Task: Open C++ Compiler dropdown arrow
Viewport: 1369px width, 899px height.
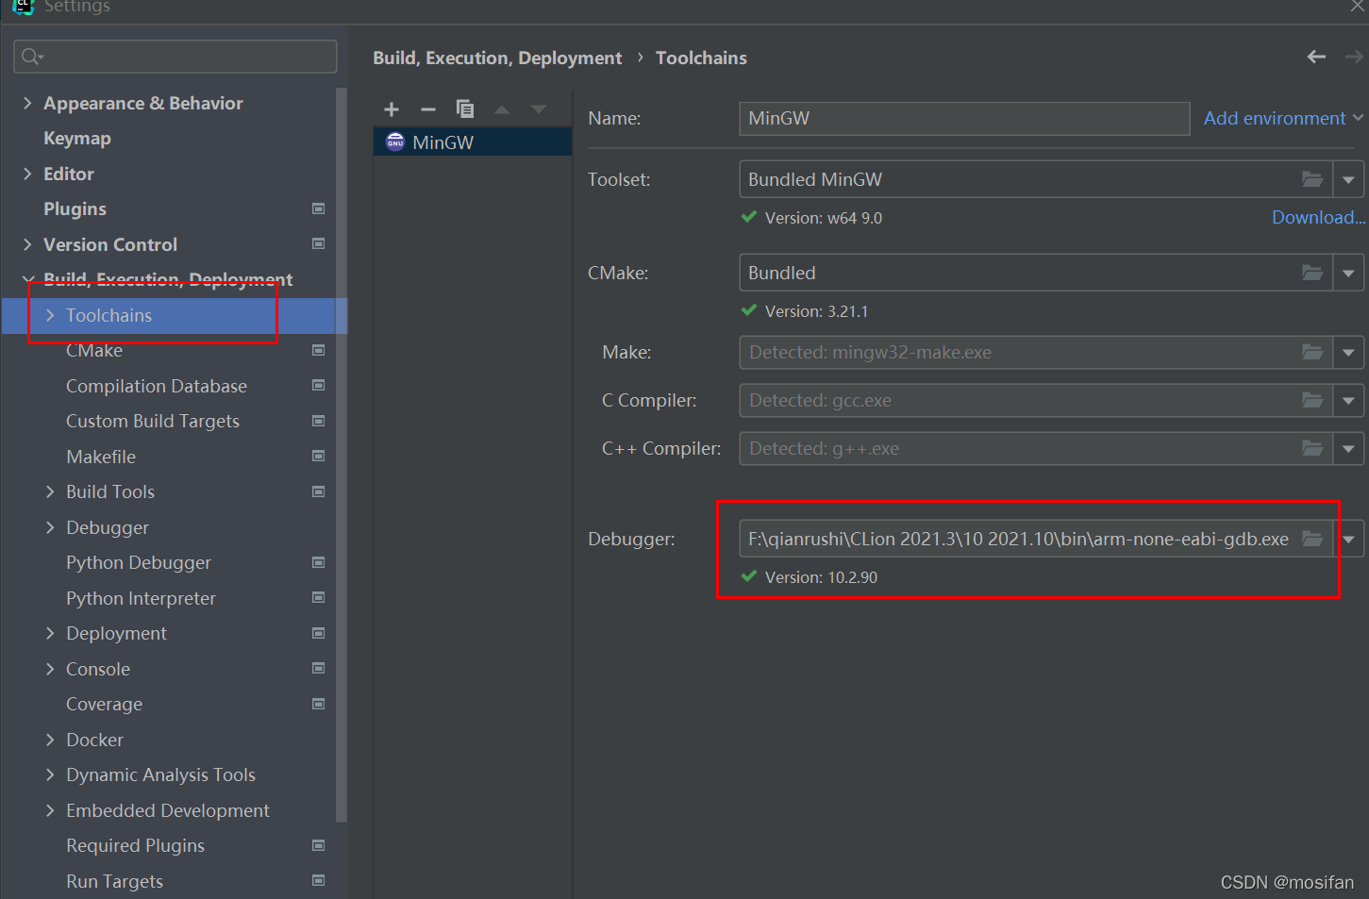Action: coord(1348,448)
